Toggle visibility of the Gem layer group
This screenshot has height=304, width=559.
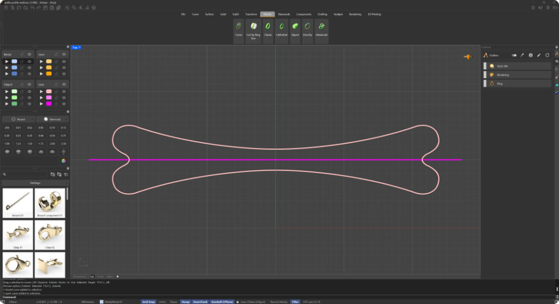[x=64, y=55]
